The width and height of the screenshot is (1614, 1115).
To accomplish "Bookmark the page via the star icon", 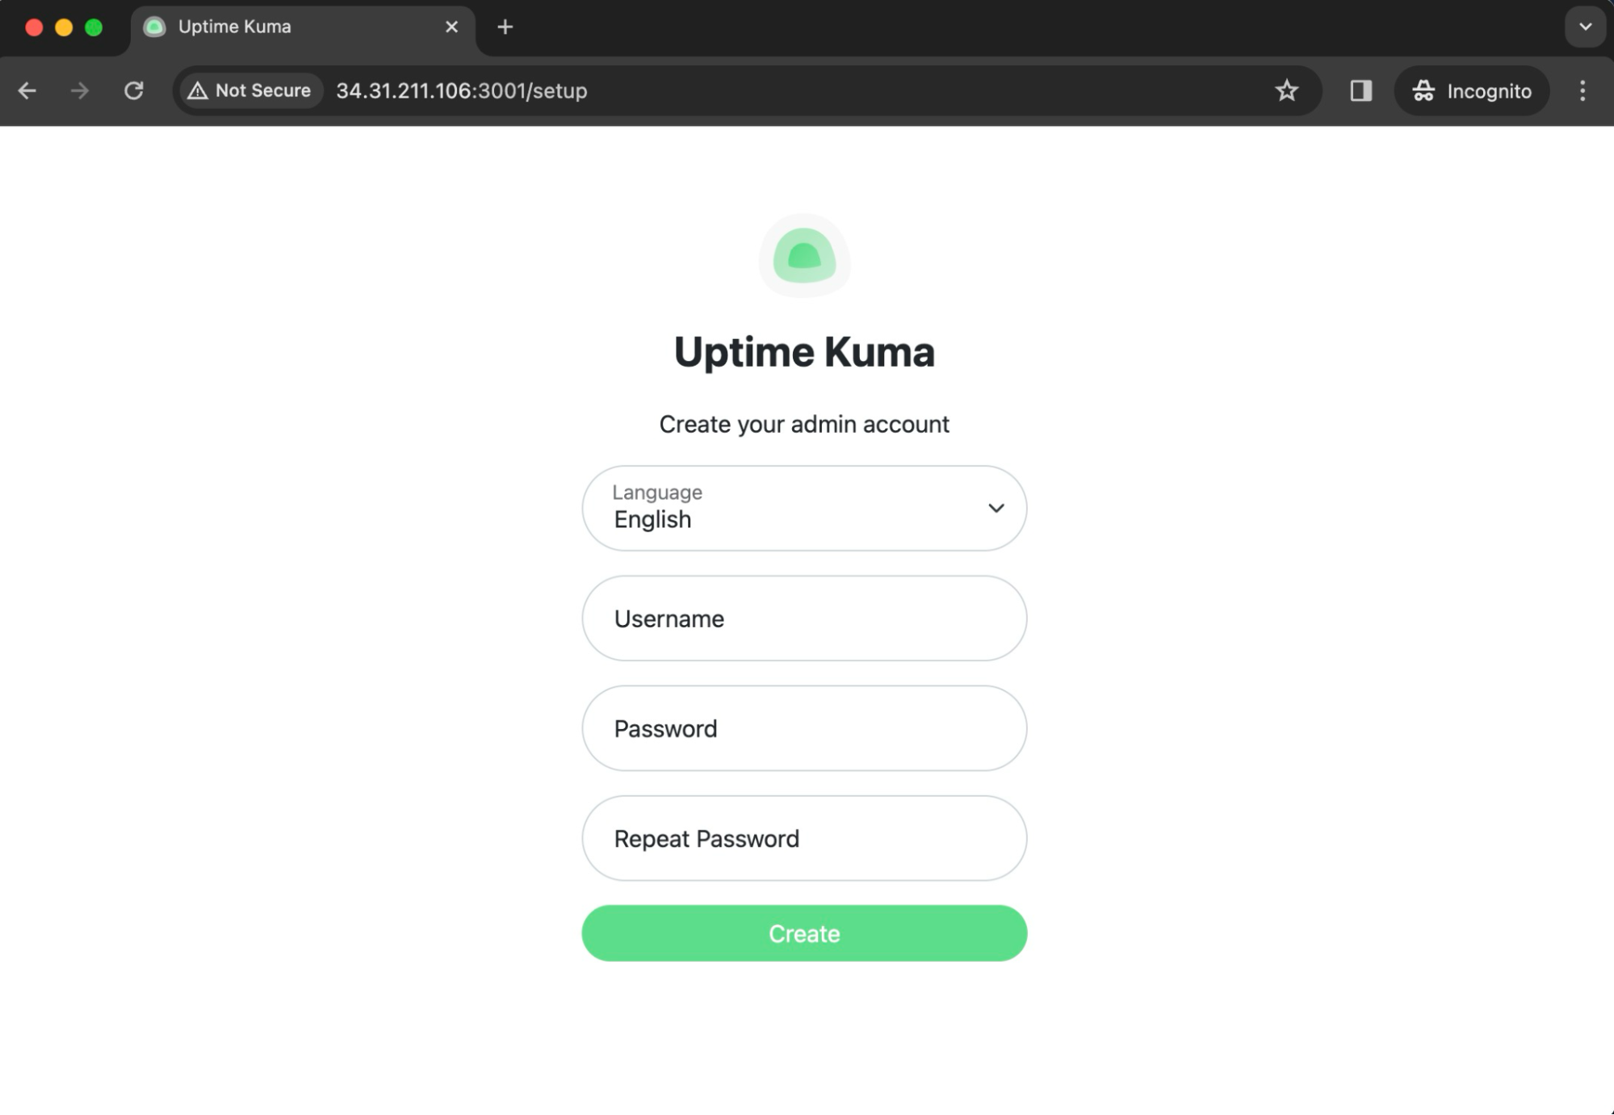I will (x=1286, y=90).
